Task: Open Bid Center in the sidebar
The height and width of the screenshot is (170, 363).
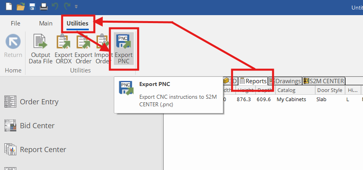Action: click(x=37, y=126)
